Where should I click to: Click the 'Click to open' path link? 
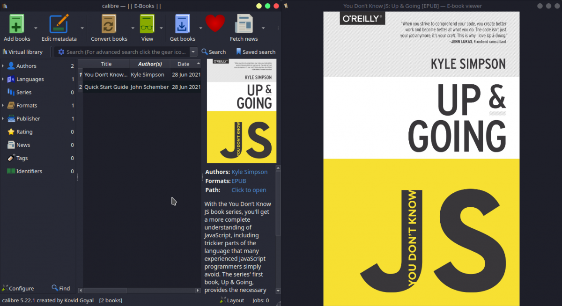249,190
